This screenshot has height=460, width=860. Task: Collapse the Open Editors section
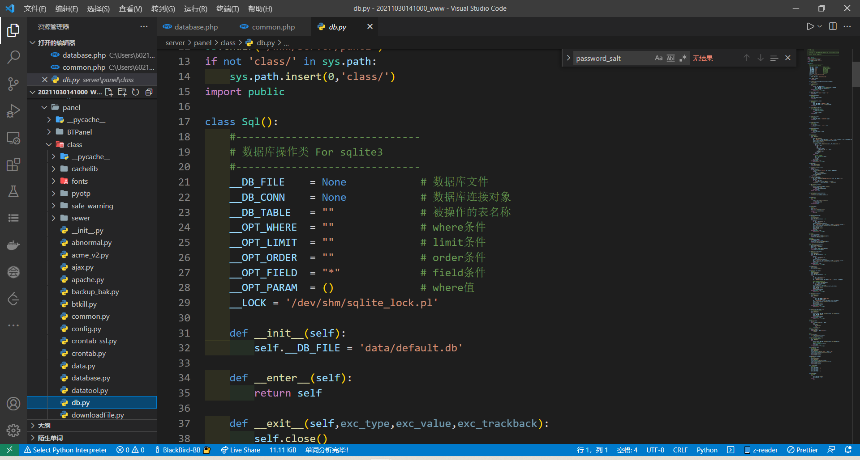92,43
